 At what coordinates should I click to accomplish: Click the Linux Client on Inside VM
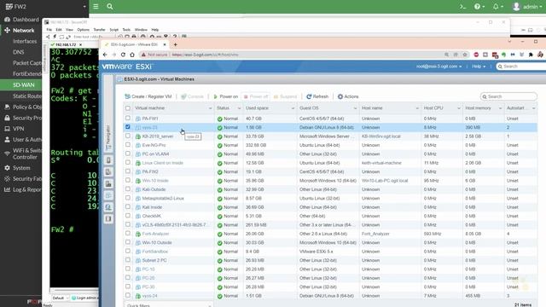pyautogui.click(x=163, y=163)
